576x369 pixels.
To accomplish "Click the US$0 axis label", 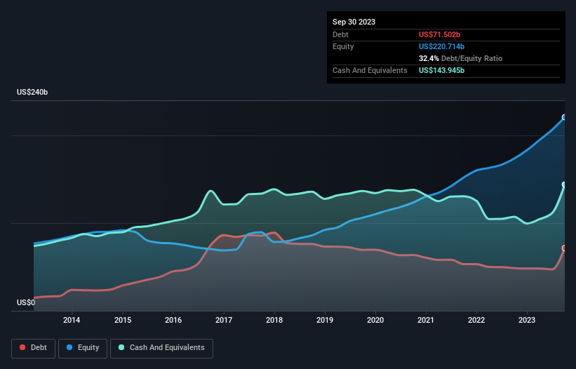I will coord(26,302).
